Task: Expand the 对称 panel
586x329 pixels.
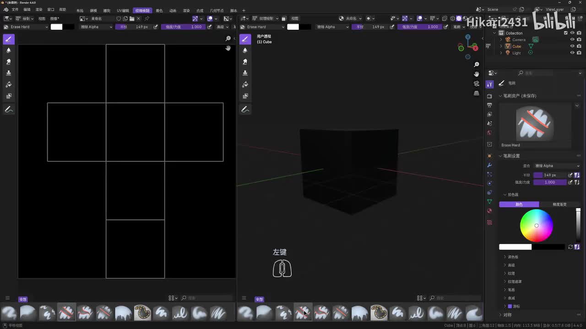Action: 507,315
